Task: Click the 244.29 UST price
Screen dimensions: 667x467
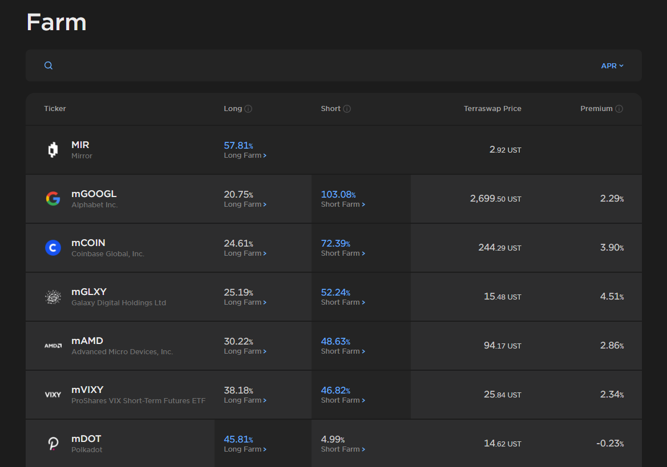Action: 500,248
